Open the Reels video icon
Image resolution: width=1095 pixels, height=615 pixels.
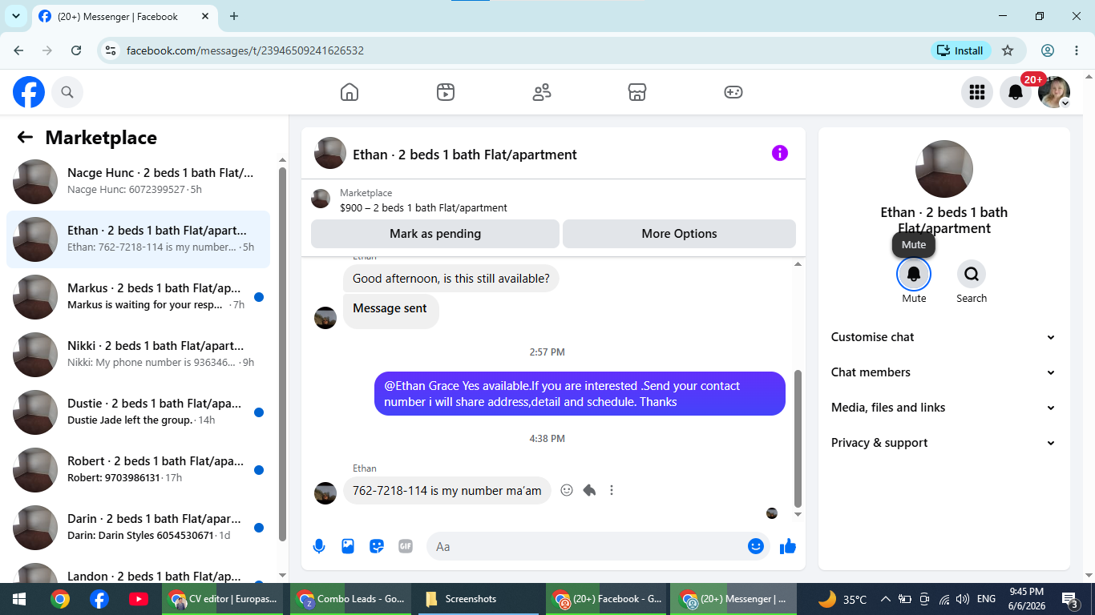446,92
